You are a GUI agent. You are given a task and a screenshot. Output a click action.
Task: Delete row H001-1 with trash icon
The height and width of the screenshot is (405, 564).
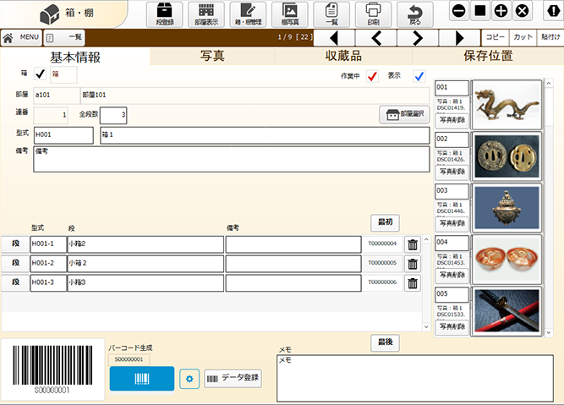point(413,244)
